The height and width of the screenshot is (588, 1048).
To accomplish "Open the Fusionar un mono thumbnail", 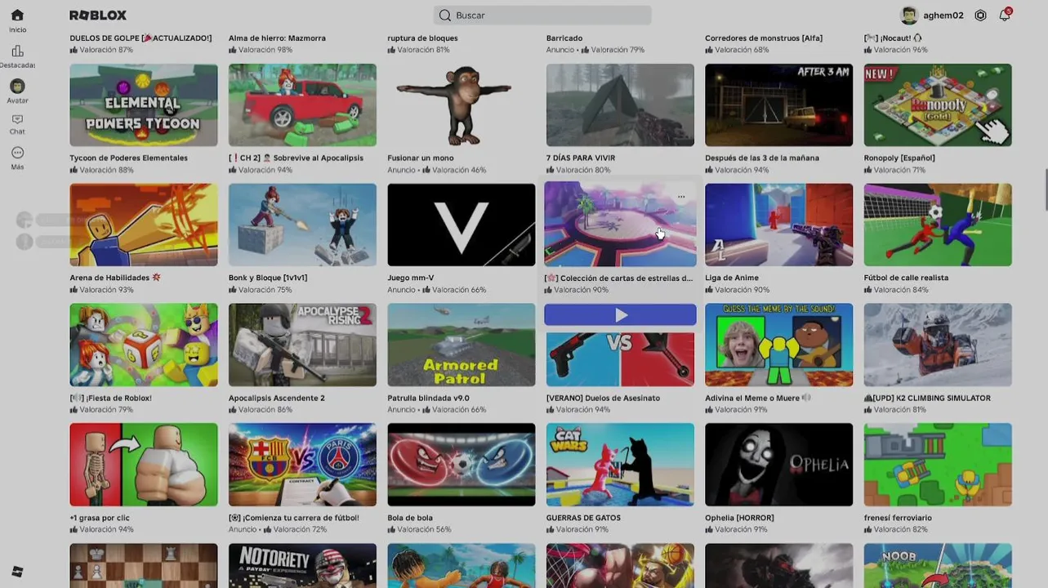I will pyautogui.click(x=462, y=105).
